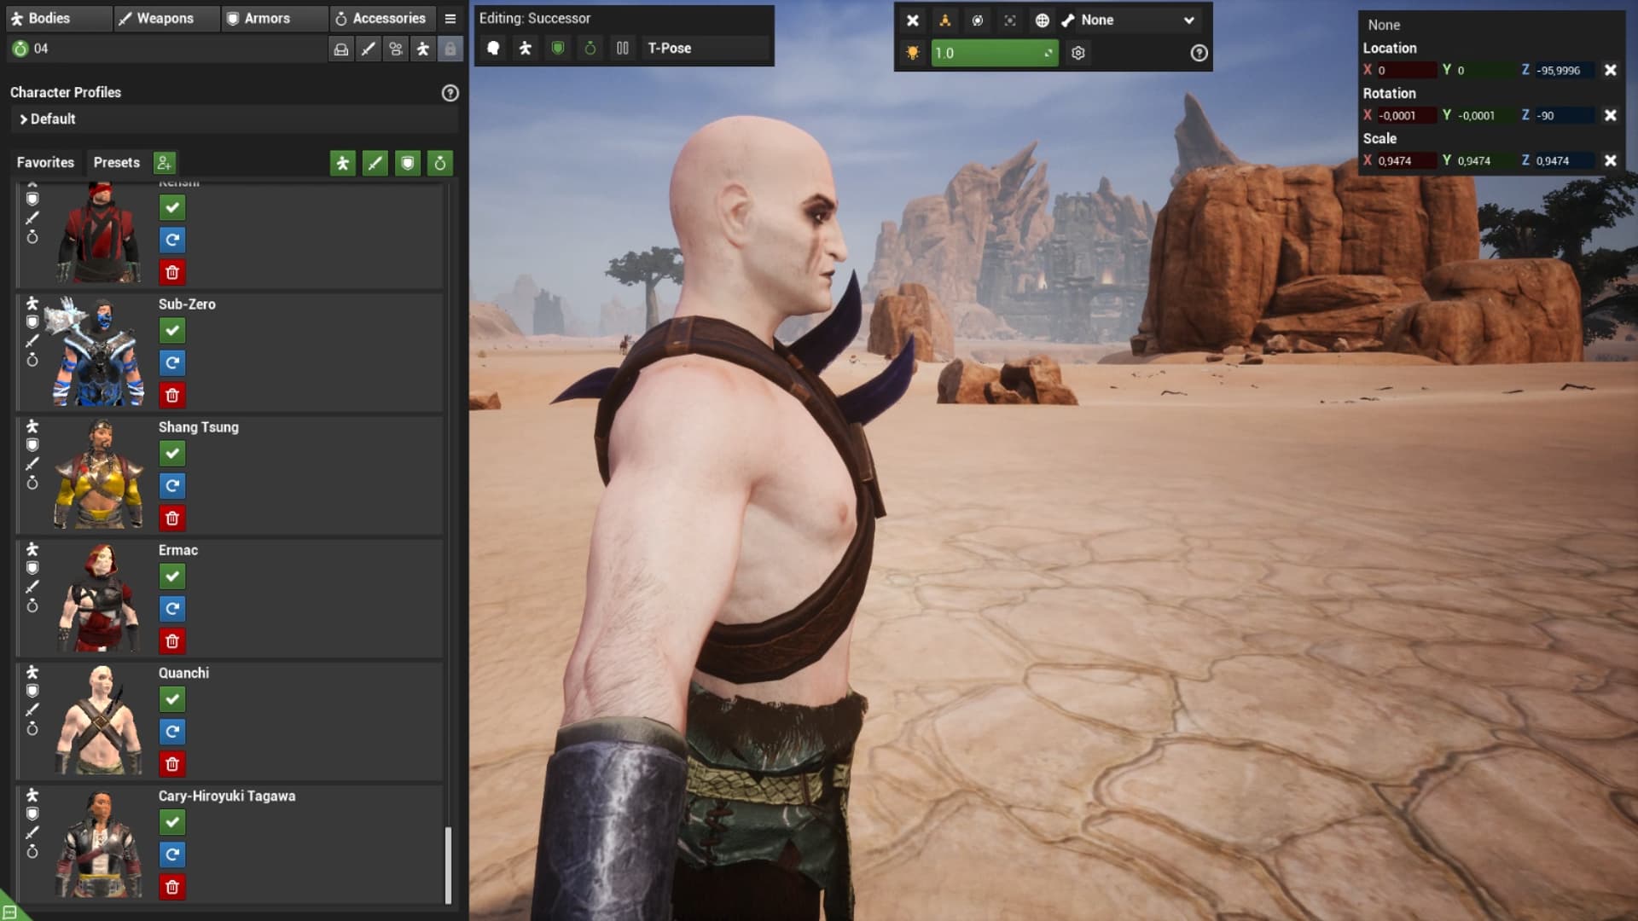Image resolution: width=1638 pixels, height=921 pixels.
Task: Toggle the light bulb icon
Action: pyautogui.click(x=913, y=53)
